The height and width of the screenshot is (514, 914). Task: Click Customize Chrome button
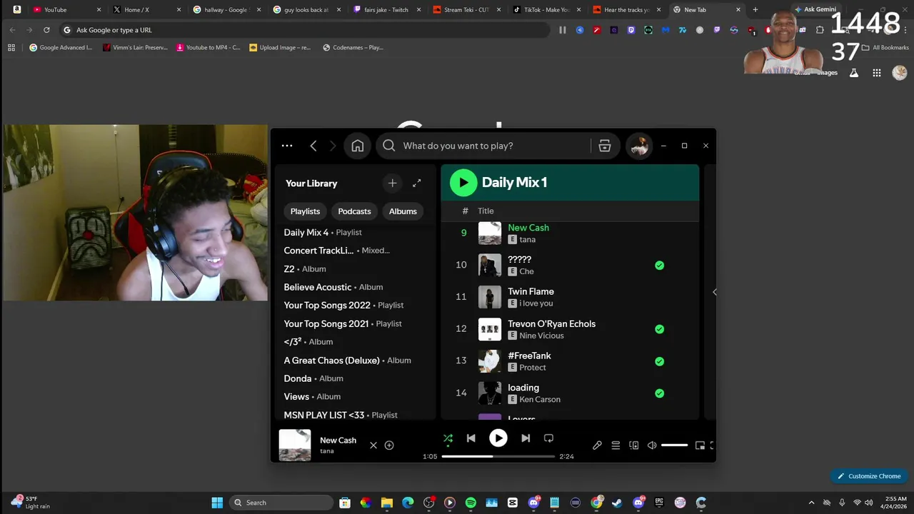tap(869, 476)
